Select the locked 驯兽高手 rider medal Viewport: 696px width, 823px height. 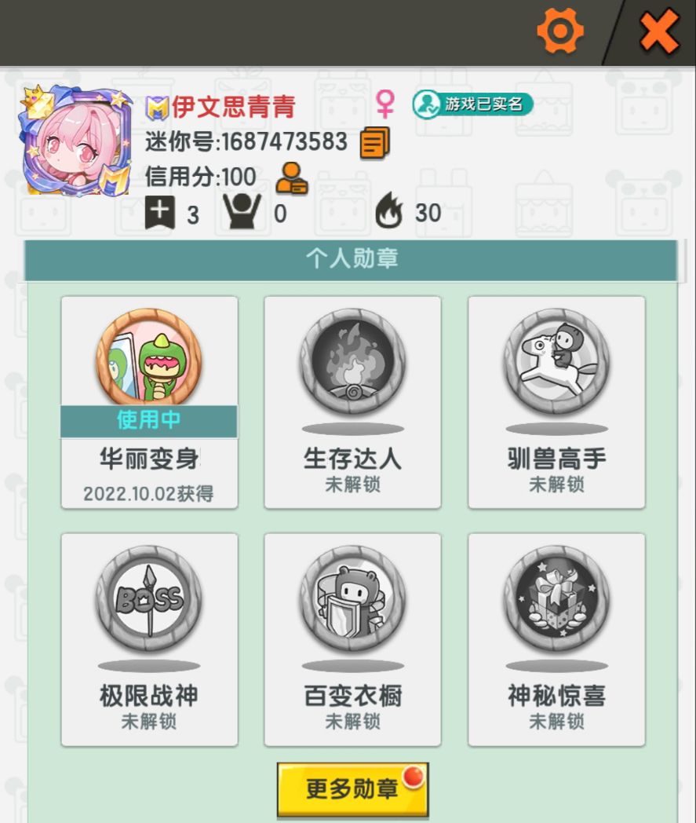pyautogui.click(x=556, y=403)
